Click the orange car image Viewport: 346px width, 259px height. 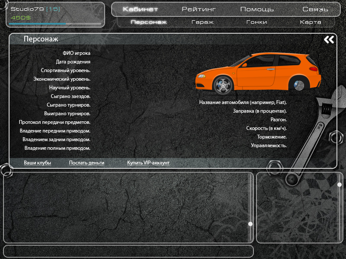pos(258,73)
